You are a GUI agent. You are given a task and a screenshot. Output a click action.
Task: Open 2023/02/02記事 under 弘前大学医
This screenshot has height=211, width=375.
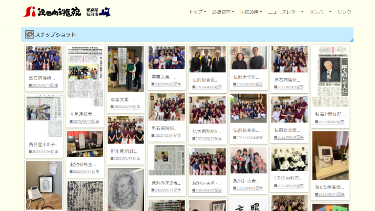248,84
